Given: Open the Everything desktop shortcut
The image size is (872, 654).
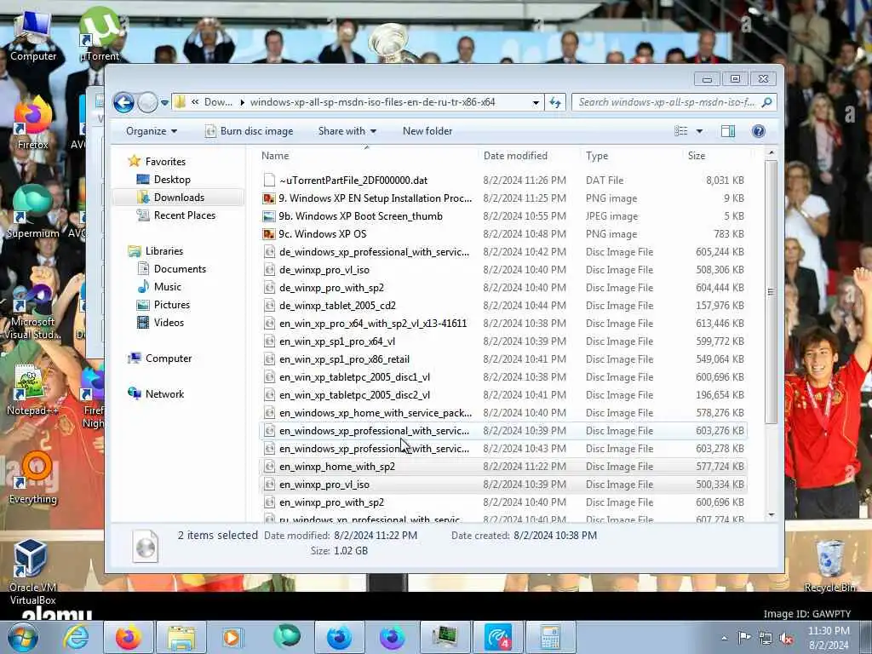Looking at the screenshot, I should (33, 478).
